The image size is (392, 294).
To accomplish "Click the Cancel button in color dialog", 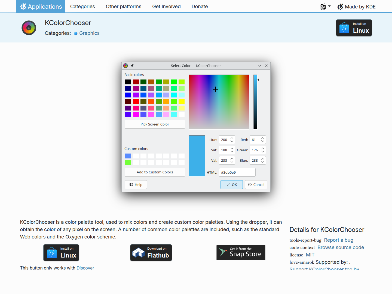I will 256,185.
